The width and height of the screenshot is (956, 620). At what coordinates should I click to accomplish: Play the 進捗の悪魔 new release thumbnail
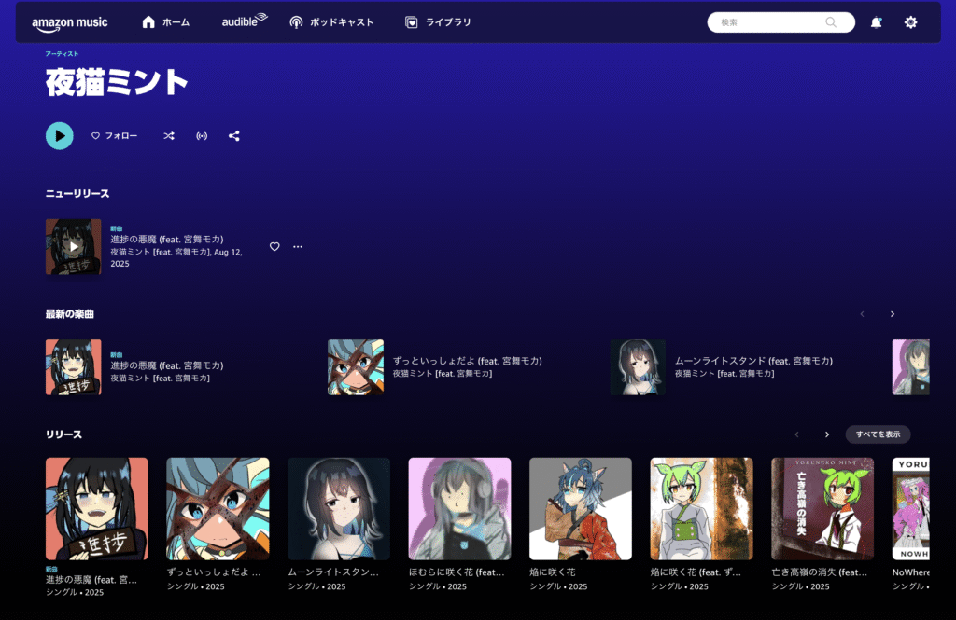[73, 247]
